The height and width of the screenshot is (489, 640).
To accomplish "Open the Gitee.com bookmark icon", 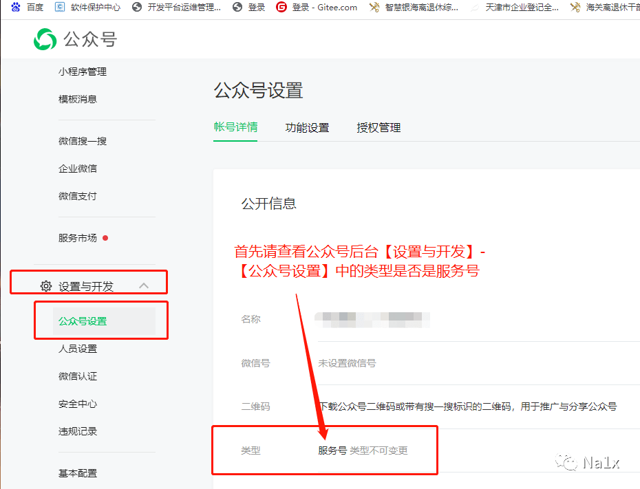I will [x=281, y=8].
